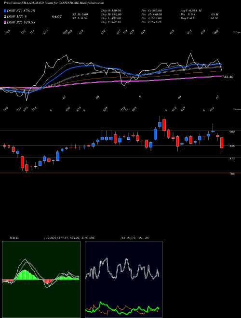Image resolution: width=241 pixels, height=318 pixels.
Task: Click the 902 price level label
Action: pos(232,132)
